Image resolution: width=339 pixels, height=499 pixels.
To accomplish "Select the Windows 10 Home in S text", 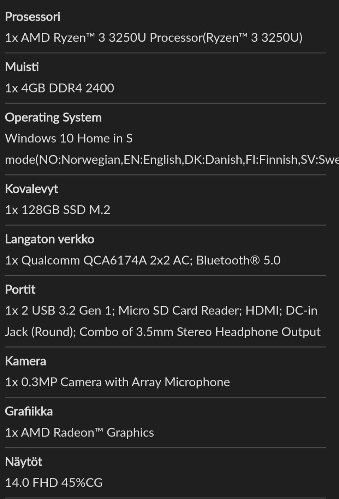I will (69, 138).
